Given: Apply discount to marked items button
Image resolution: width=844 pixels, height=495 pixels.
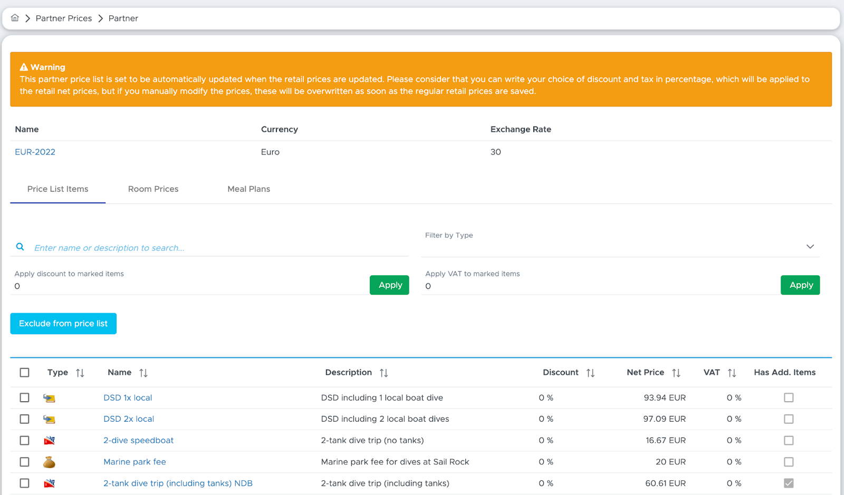Looking at the screenshot, I should pos(389,285).
